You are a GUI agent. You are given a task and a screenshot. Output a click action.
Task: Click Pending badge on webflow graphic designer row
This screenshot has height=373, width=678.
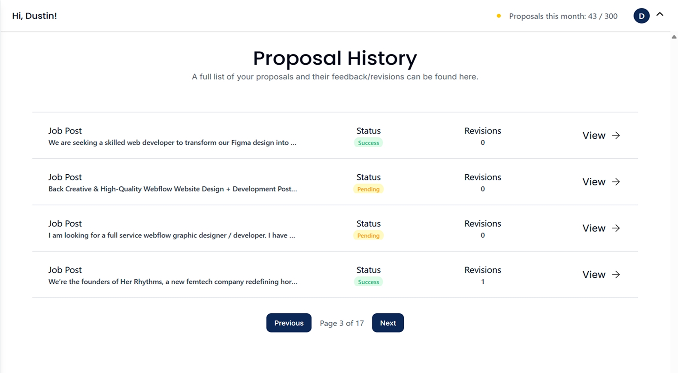(x=368, y=236)
